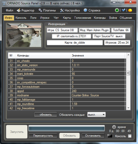Open the Настройка menu with tools icon
This screenshot has width=138, height=144.
(x=70, y=10)
